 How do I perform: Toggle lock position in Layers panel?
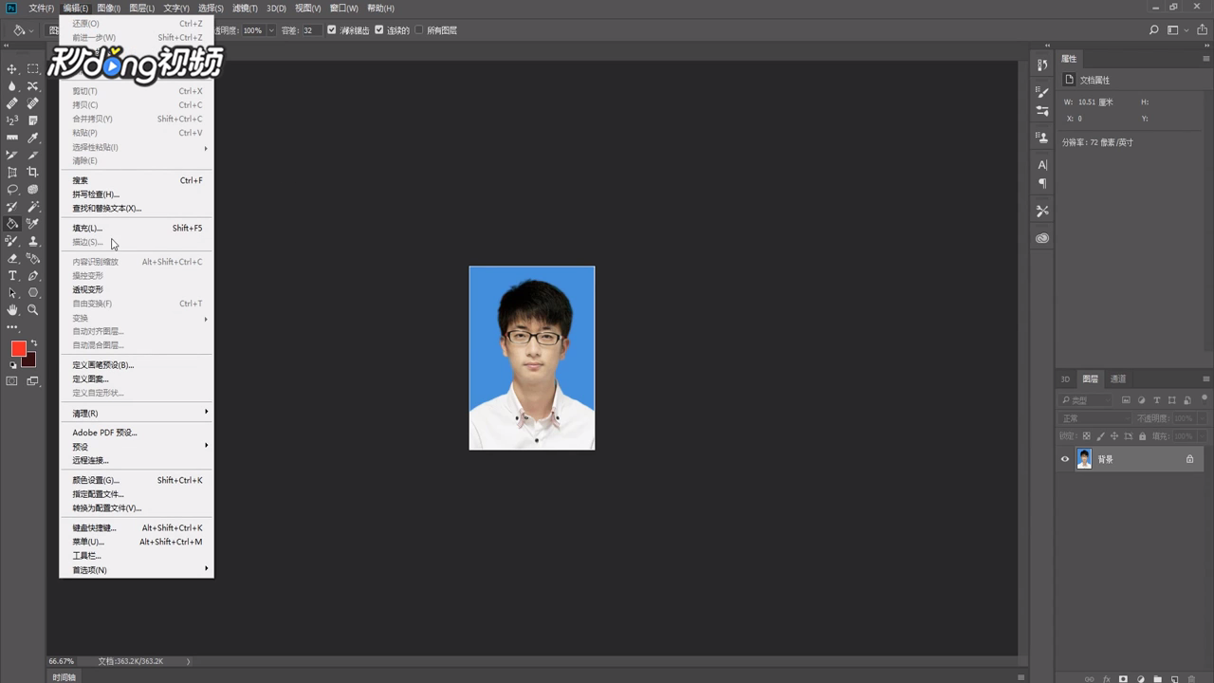(x=1114, y=435)
